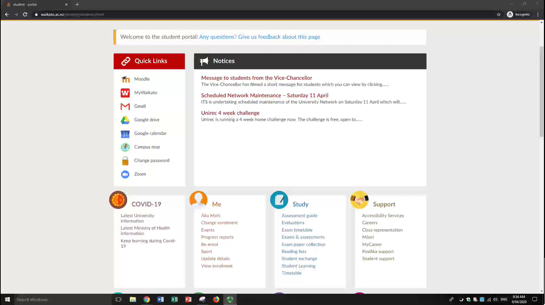Open Timetable link under Study
Screen dimensions: 545x305
pyautogui.click(x=291, y=273)
